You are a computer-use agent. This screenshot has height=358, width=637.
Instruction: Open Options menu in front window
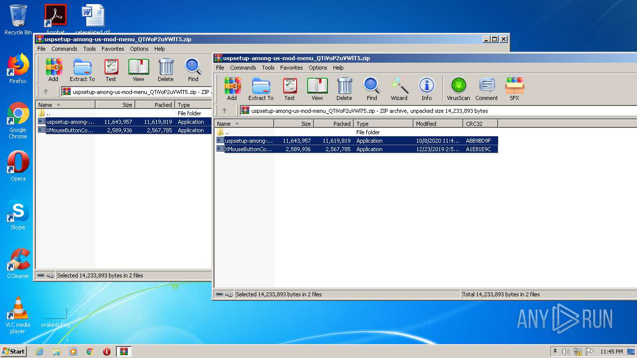point(318,68)
